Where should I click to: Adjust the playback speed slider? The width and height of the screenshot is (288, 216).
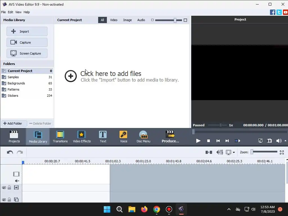tap(220, 125)
